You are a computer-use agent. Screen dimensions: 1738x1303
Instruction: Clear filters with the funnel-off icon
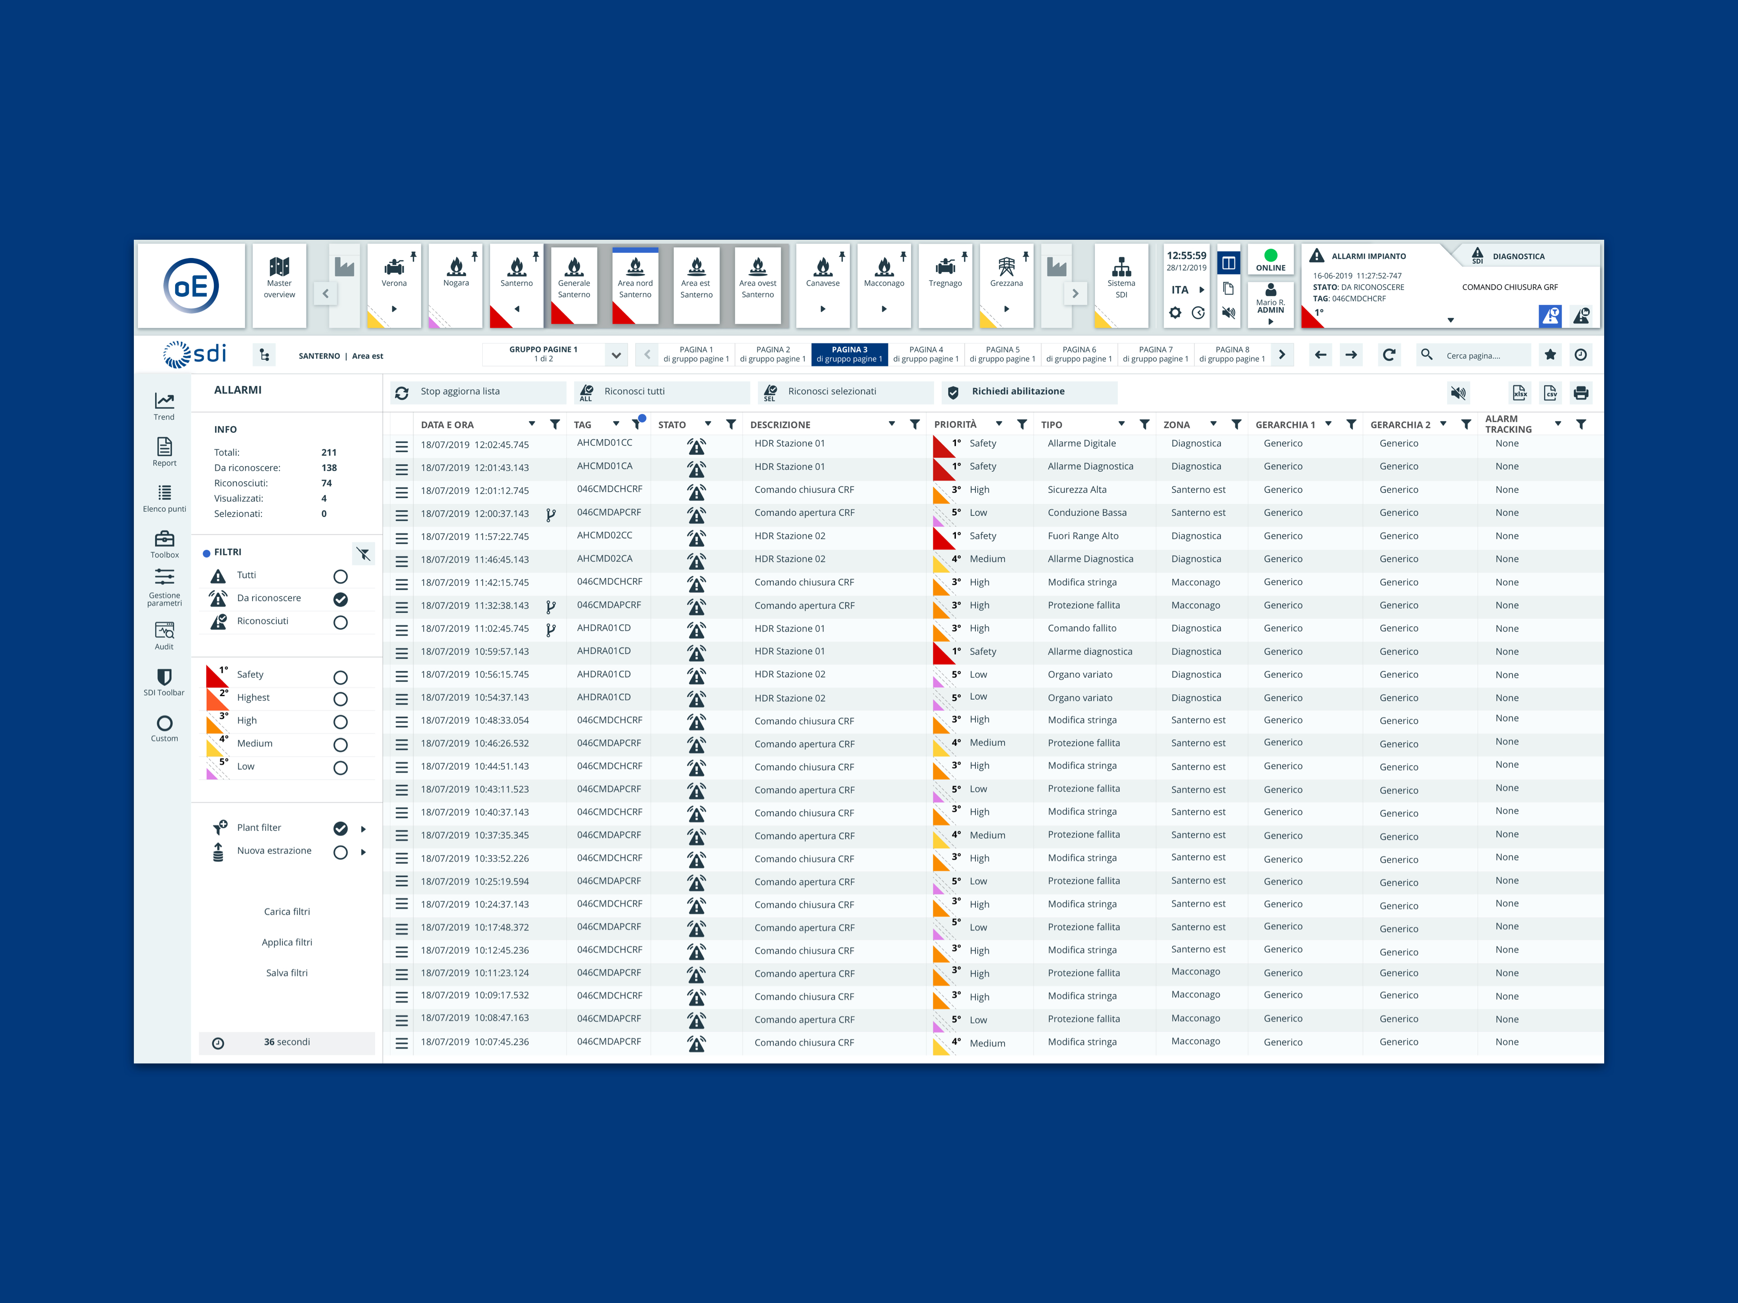tap(363, 554)
